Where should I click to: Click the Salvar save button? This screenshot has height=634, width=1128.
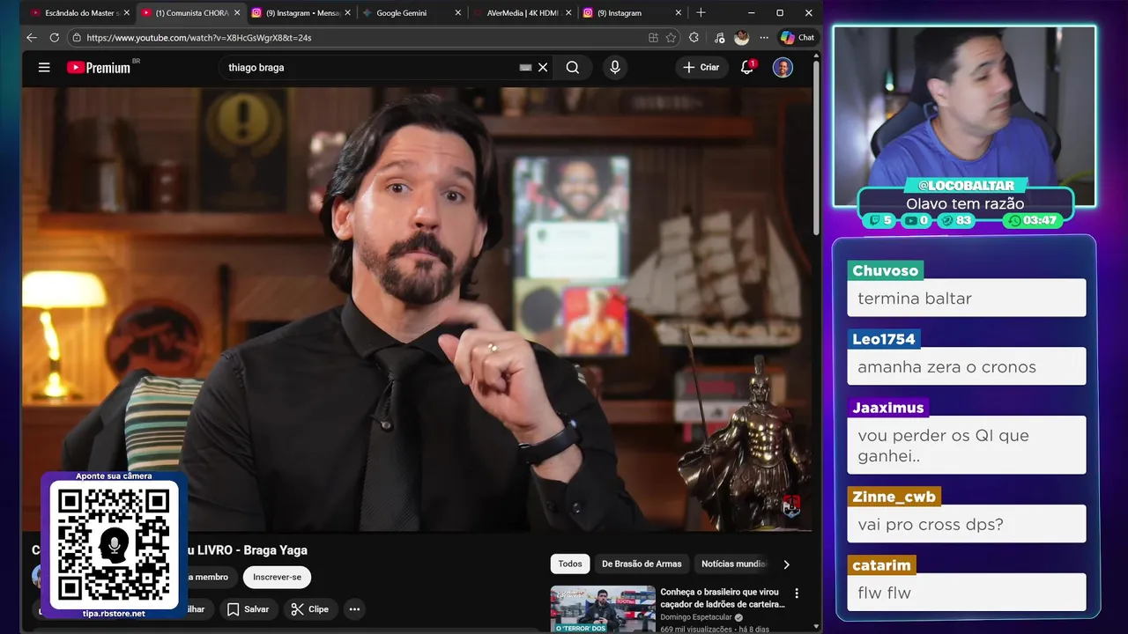click(x=248, y=608)
